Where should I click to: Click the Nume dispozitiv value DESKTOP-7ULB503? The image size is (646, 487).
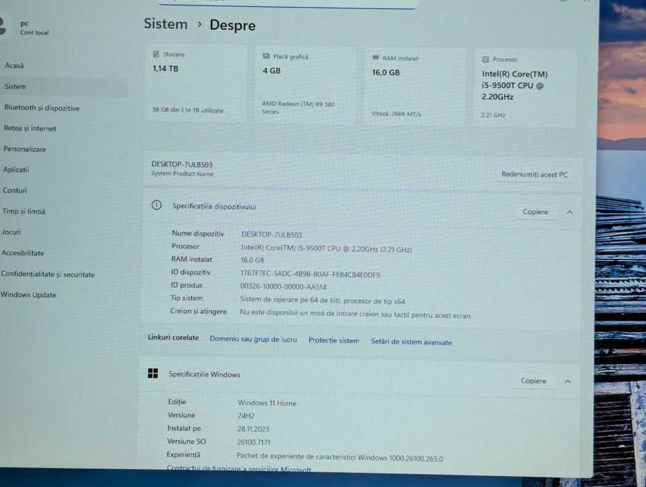(271, 234)
